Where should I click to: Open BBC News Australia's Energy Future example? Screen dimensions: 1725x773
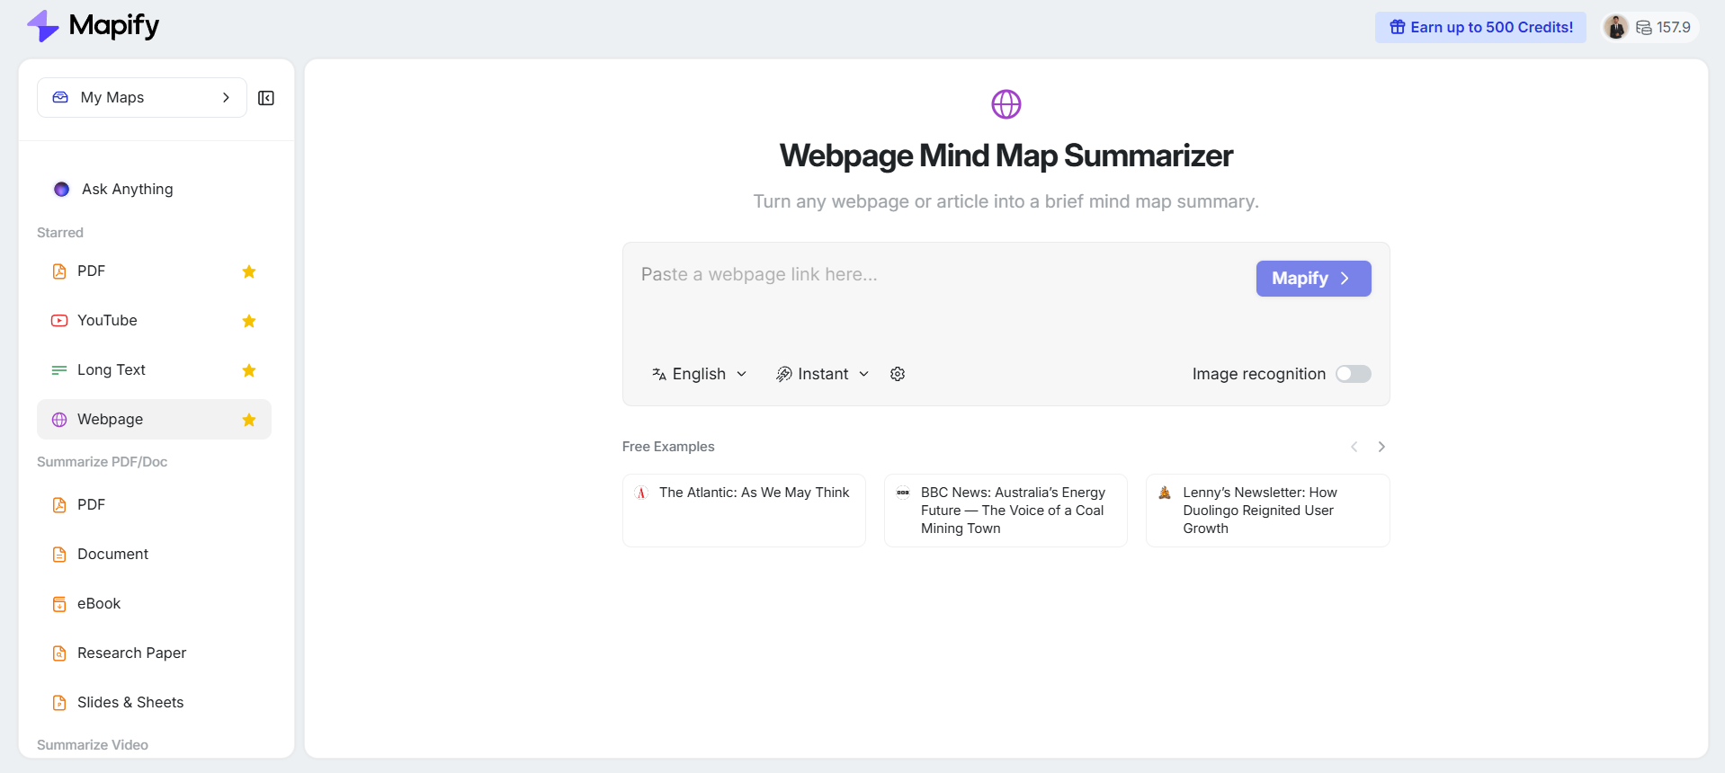1006,511
